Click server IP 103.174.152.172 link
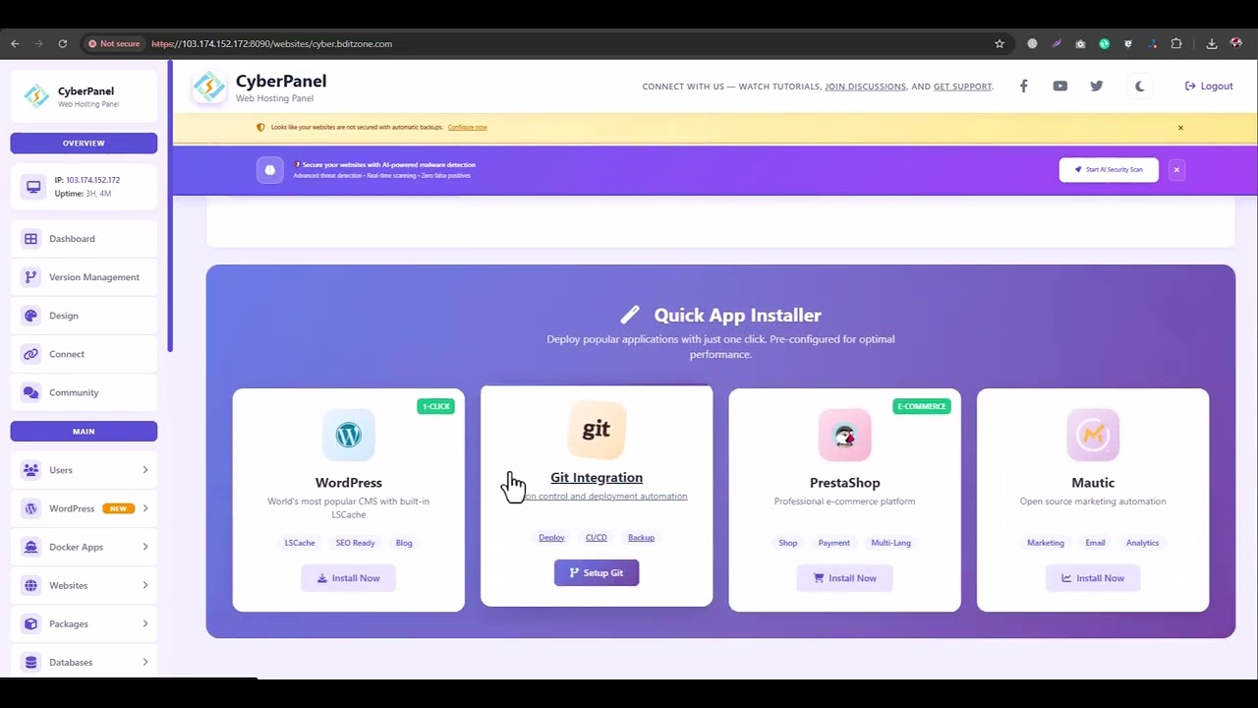Screen dimensions: 1258x708 click(x=92, y=180)
